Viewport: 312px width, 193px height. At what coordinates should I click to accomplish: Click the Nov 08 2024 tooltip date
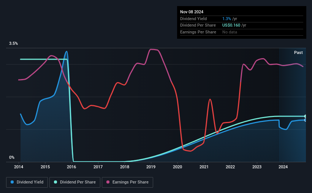tap(192, 12)
